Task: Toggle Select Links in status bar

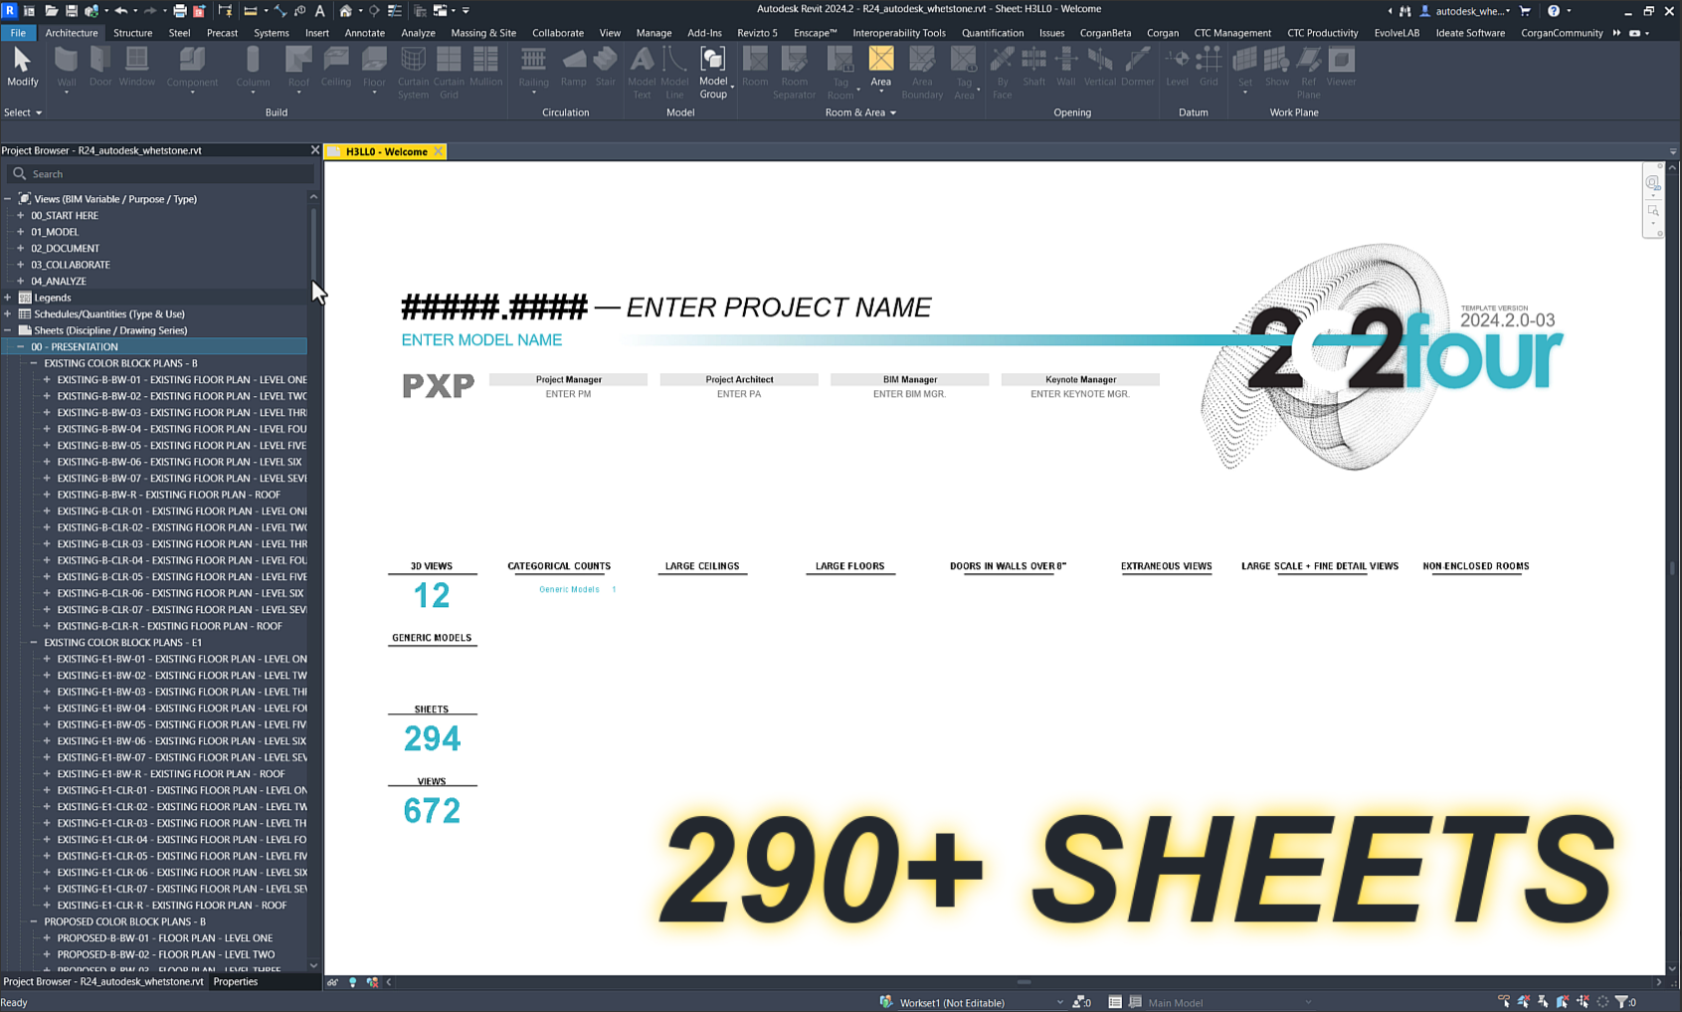Action: (x=1504, y=1002)
